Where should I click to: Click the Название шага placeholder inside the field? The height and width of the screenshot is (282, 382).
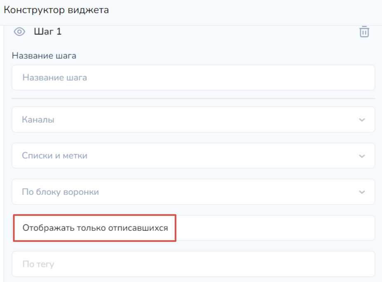pos(54,78)
